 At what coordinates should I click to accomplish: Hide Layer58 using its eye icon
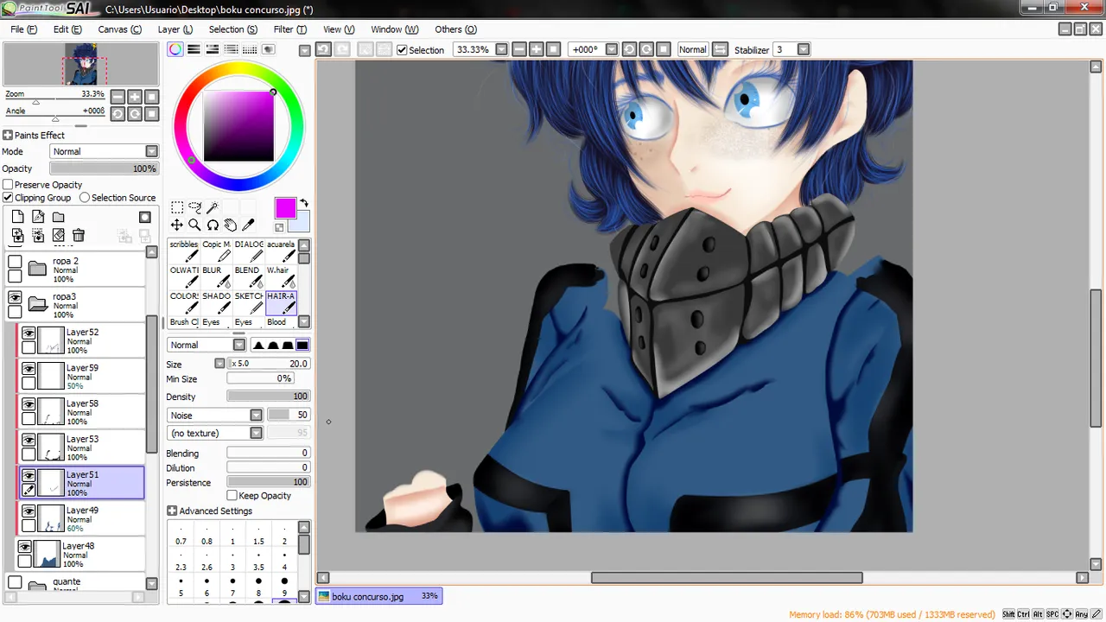(29, 404)
